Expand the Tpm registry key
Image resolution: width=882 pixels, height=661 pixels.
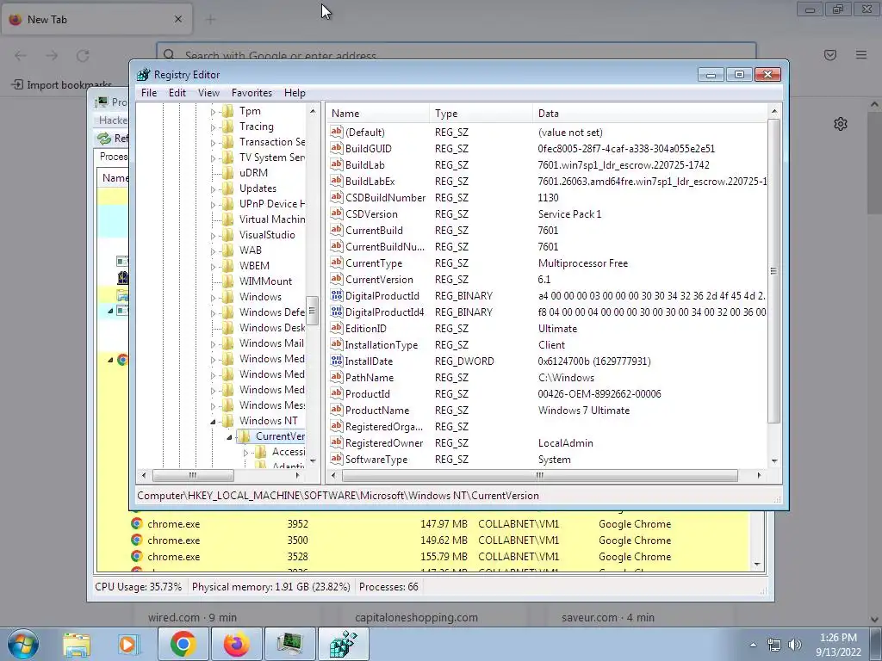214,112
